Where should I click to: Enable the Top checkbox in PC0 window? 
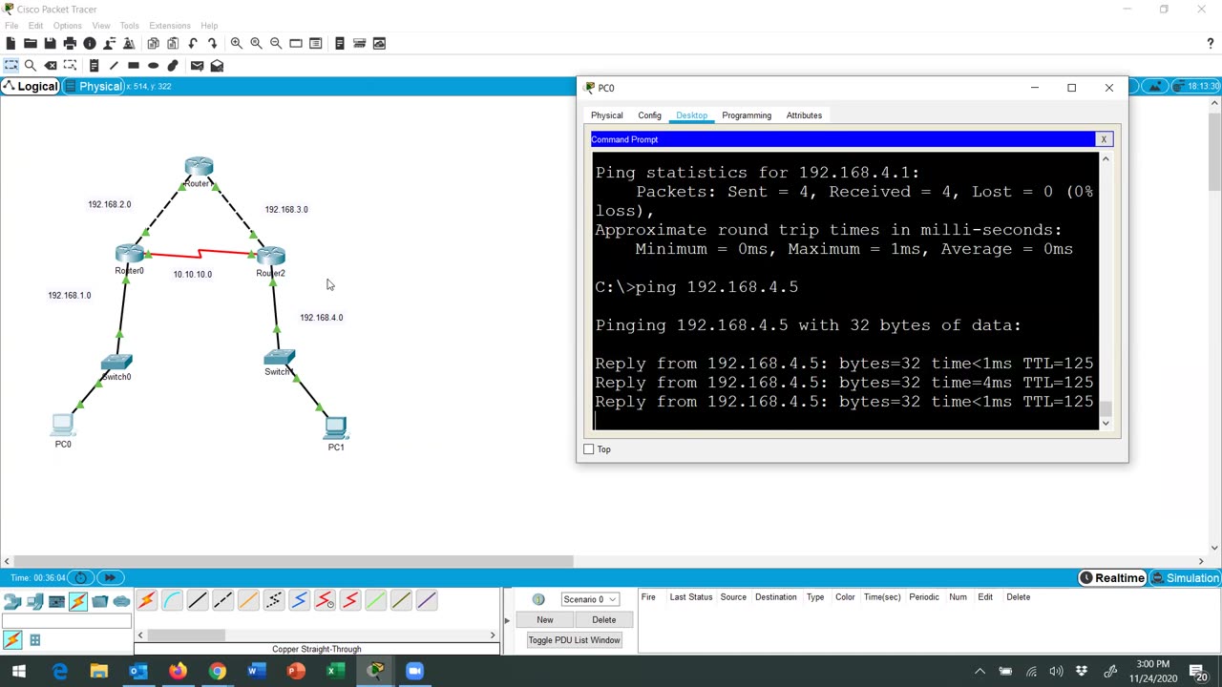(x=589, y=449)
